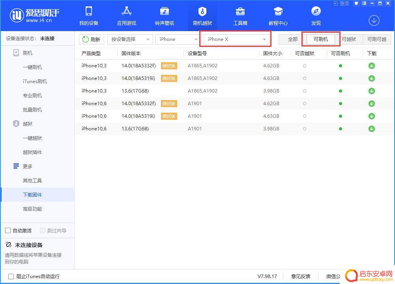This screenshot has width=395, height=284.
Task: Open the 按设备选择 dropdown
Action: click(x=130, y=39)
